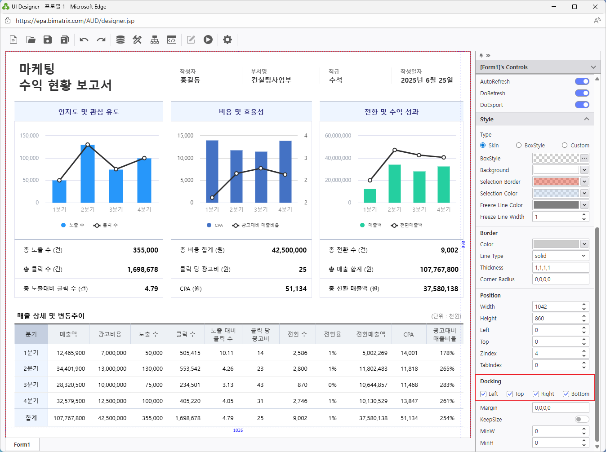Open the Line Type dropdown

coord(560,256)
